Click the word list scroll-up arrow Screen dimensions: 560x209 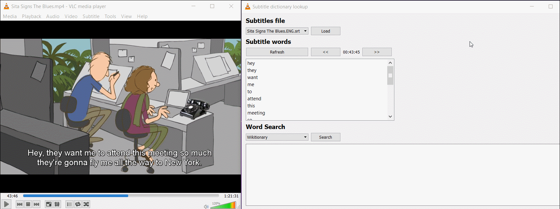tap(390, 63)
